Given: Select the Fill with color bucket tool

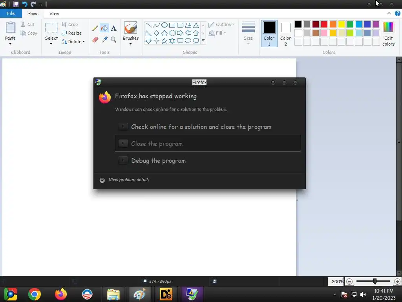Looking at the screenshot, I should pos(104,28).
